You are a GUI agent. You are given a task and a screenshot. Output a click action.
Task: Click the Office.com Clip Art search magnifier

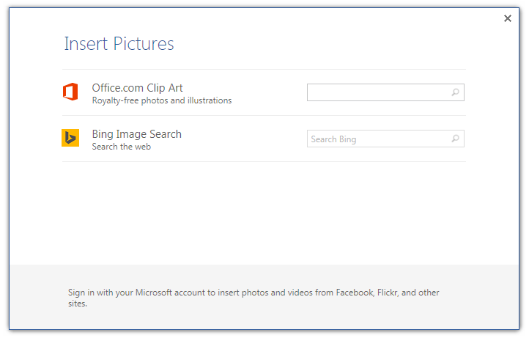455,92
